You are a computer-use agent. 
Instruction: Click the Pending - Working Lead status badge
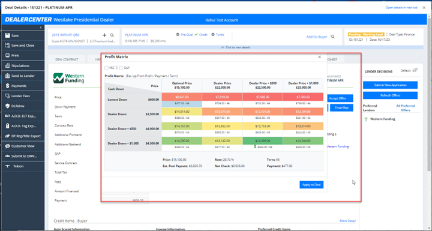[366, 34]
